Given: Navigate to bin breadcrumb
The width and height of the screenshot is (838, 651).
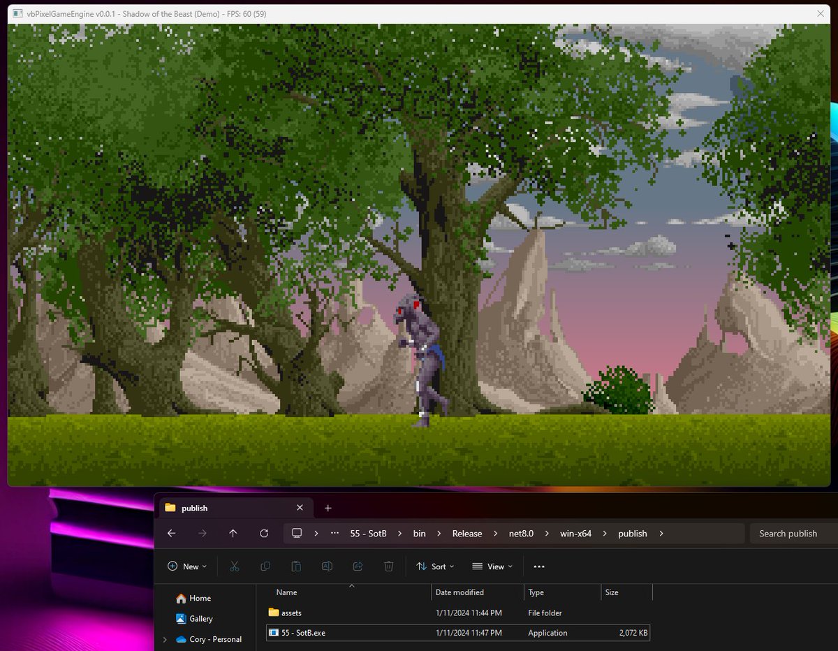Looking at the screenshot, I should click(419, 534).
